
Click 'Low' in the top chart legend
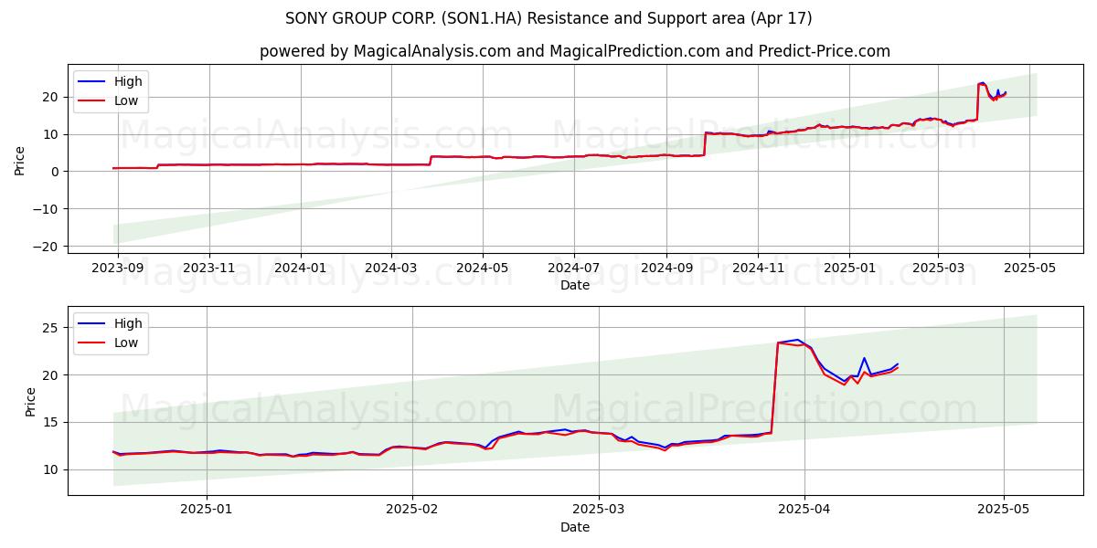point(126,100)
